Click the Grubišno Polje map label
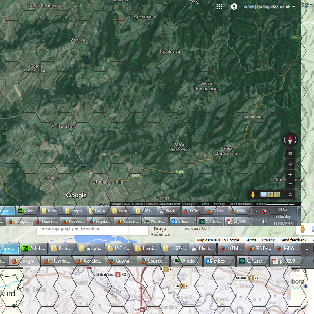The image size is (314, 314). coord(108,182)
